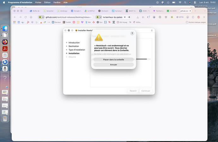Open Spotlight search in menu bar

185,2
